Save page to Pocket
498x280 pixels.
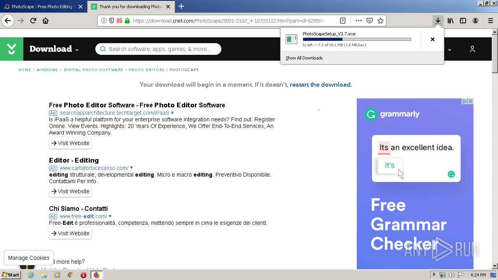[370, 21]
